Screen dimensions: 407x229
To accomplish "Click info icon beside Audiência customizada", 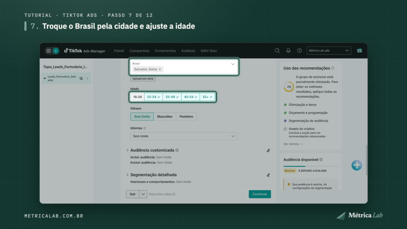I will [177, 150].
